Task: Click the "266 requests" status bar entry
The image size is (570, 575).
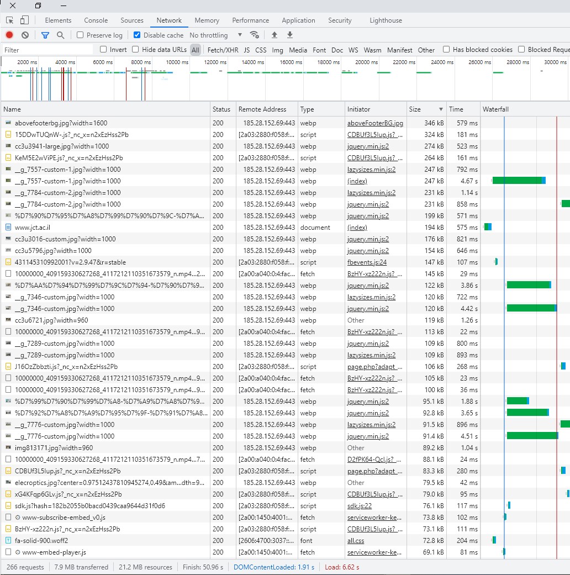Action: pos(25,567)
